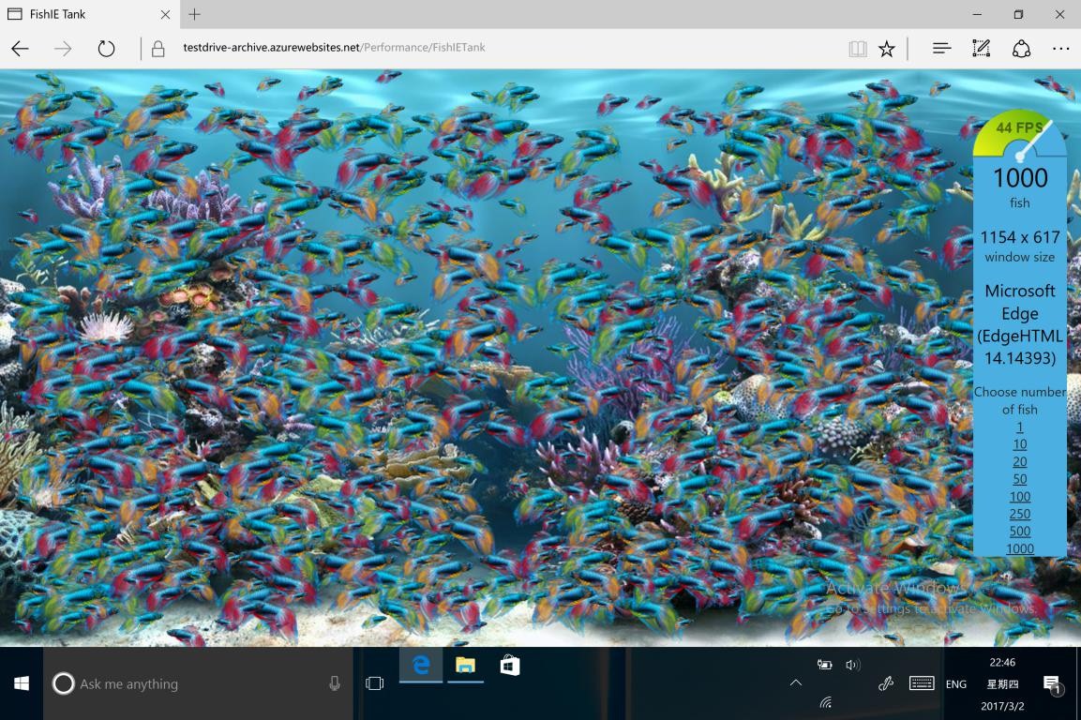Set fish count to 1
The image size is (1081, 720).
pyautogui.click(x=1020, y=427)
